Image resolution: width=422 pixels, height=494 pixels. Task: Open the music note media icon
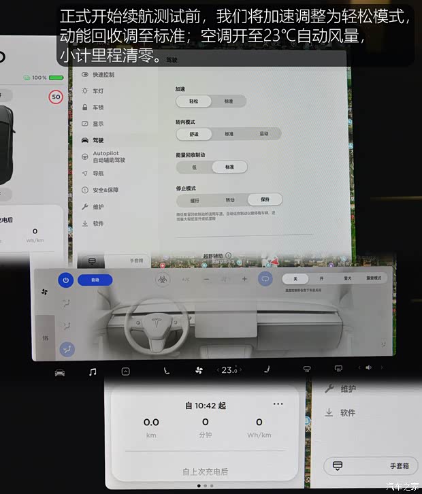click(93, 372)
